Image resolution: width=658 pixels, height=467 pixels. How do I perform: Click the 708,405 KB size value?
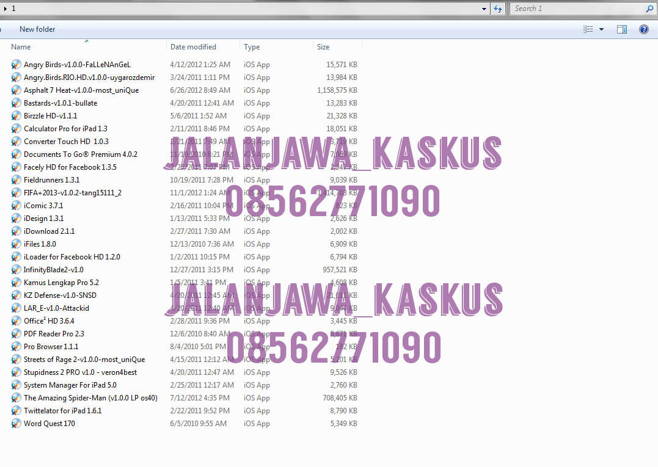[340, 398]
